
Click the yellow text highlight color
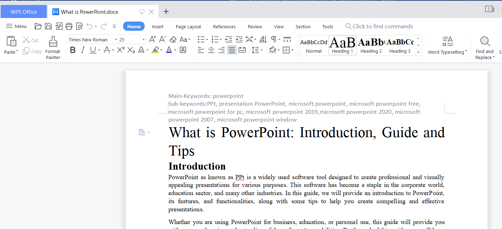[x=155, y=50]
